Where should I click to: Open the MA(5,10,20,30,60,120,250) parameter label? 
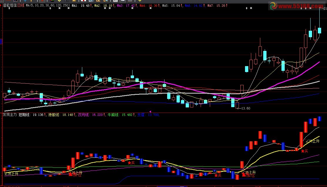(x=48, y=6)
